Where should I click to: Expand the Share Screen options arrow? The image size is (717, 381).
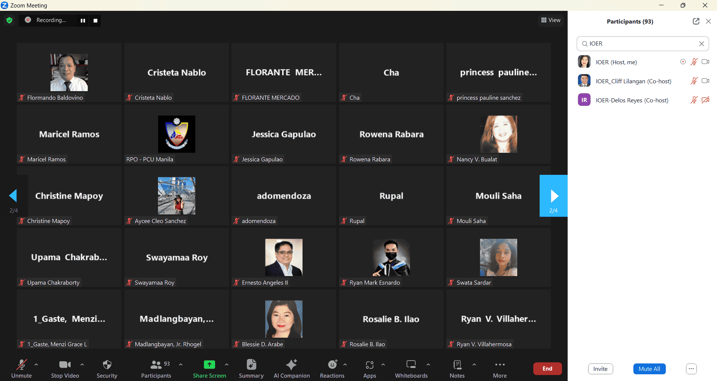[x=227, y=364]
